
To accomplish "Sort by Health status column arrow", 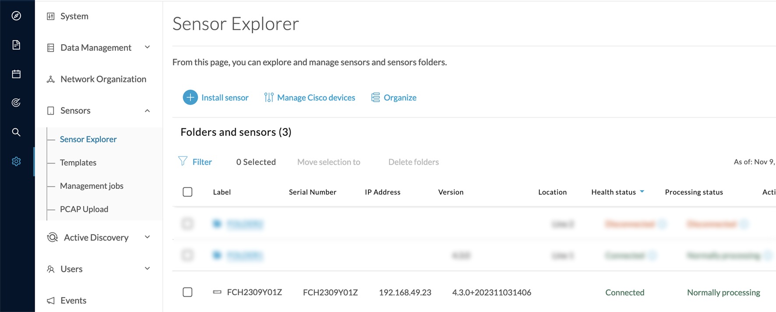I will tap(642, 191).
